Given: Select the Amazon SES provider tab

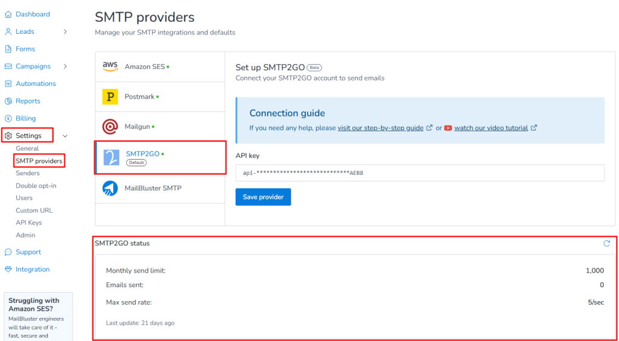Looking at the screenshot, I should 160,67.
